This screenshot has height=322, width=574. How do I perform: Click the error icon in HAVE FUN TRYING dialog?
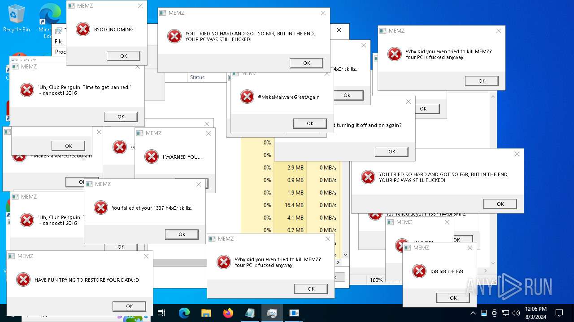(x=23, y=280)
